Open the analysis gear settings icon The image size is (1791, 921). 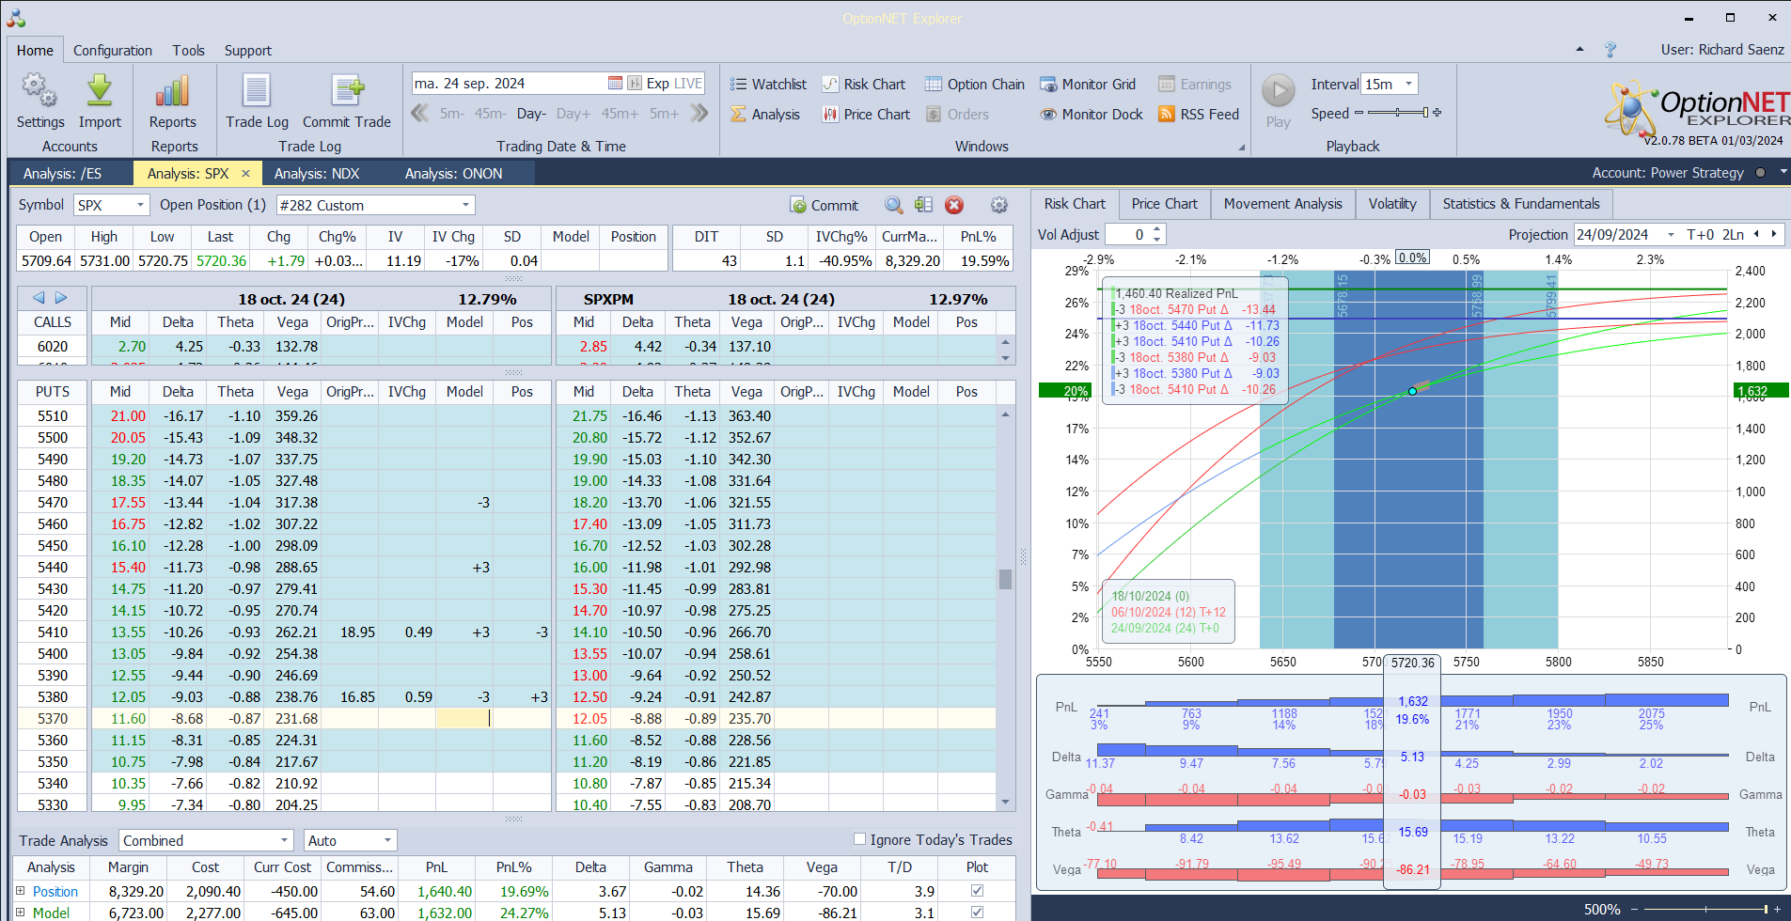(999, 205)
